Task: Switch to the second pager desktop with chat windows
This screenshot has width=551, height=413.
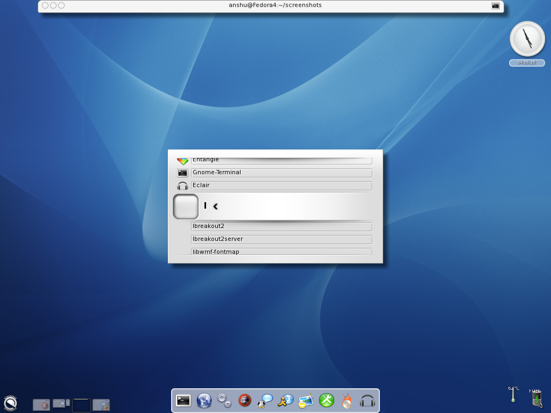Action: [61, 405]
